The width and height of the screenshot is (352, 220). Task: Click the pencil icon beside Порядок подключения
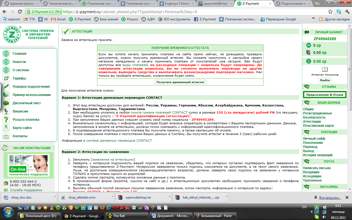coord(6,87)
